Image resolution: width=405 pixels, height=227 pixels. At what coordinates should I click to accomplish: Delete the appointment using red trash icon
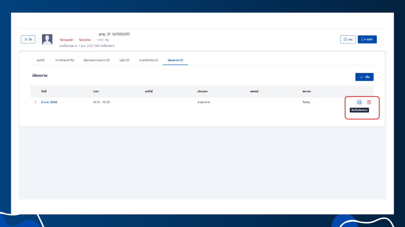click(369, 102)
